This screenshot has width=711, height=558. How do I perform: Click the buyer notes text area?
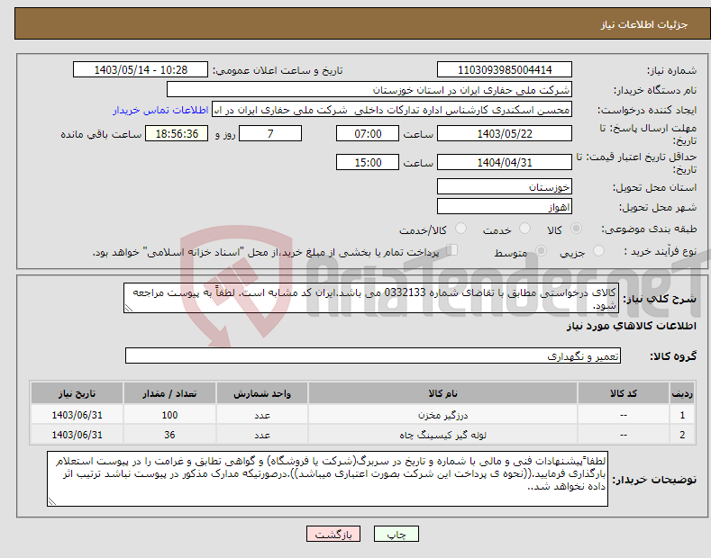pos(327,479)
